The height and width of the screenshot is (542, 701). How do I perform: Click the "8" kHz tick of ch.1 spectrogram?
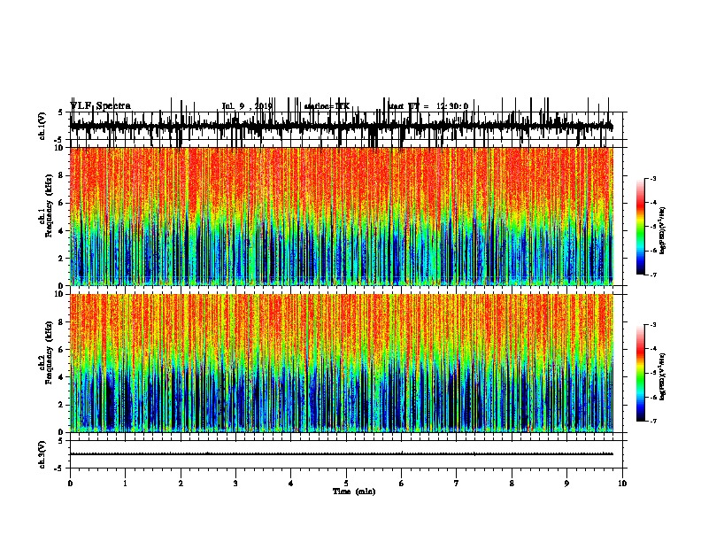coord(61,175)
